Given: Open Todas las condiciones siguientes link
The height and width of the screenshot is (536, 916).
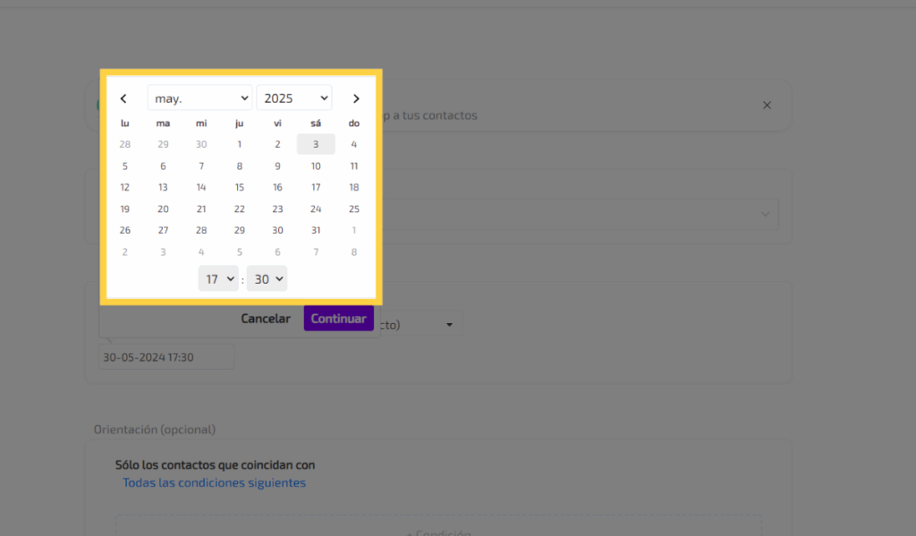Looking at the screenshot, I should (x=214, y=483).
